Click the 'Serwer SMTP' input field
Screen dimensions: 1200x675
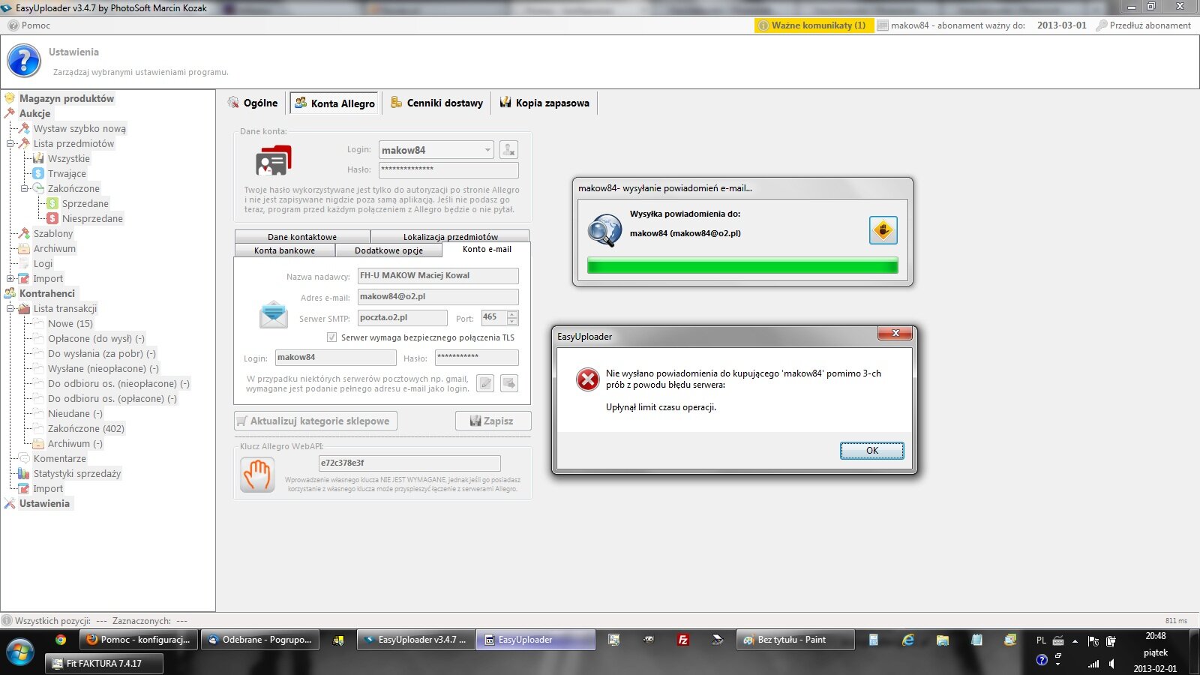(402, 318)
